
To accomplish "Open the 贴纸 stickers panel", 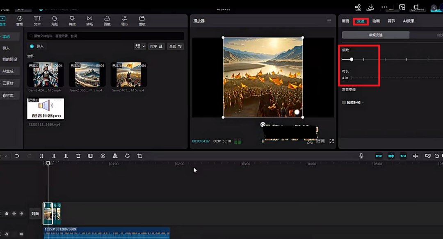I will 55,21.
